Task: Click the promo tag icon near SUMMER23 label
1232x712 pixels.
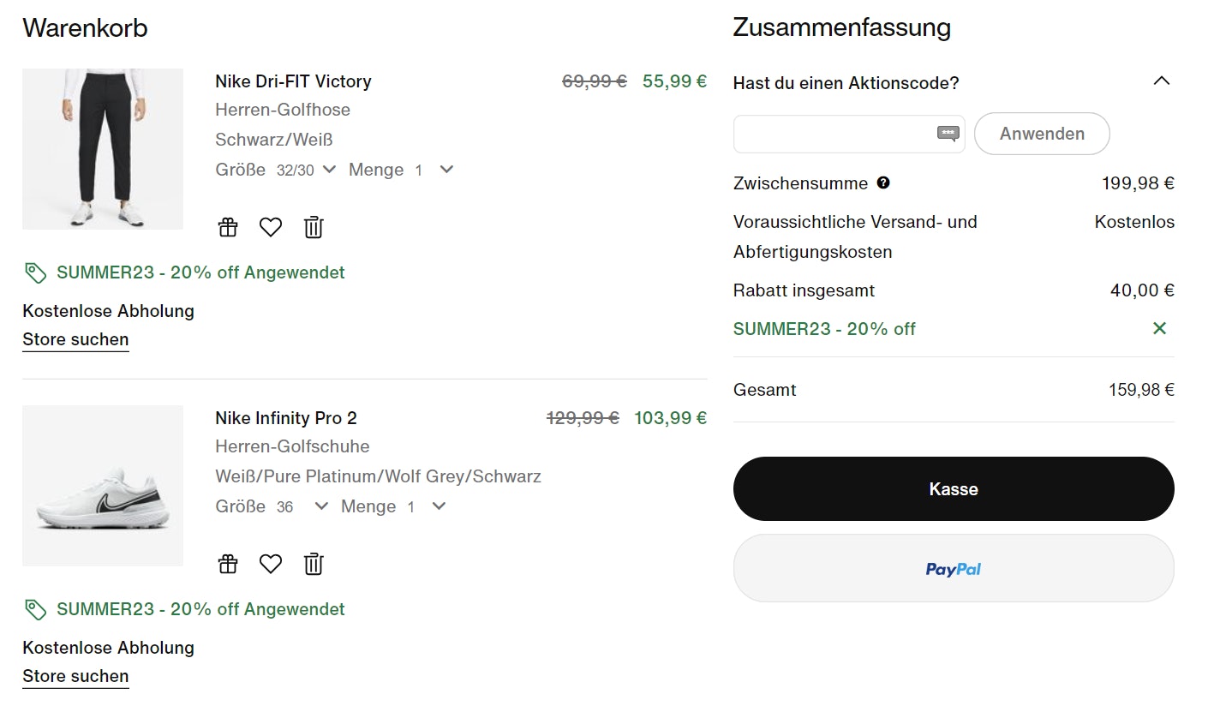Action: coord(34,272)
